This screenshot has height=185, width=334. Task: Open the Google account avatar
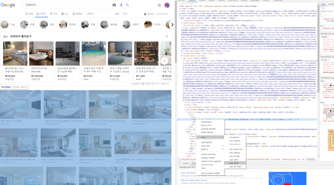167,5
